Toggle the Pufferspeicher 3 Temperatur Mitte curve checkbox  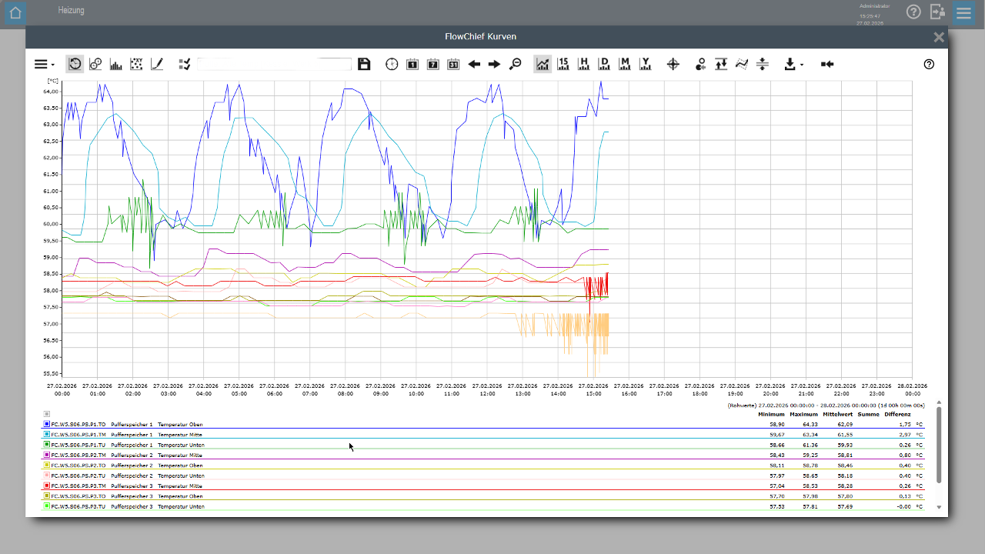47,486
